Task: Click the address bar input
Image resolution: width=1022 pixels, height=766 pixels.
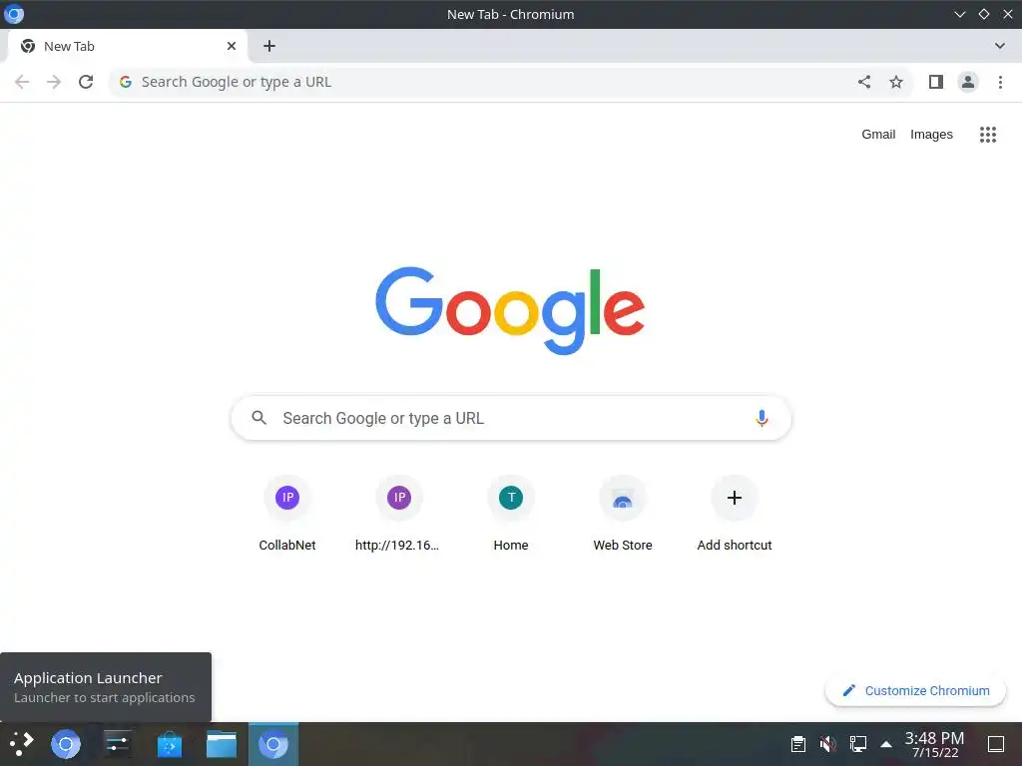Action: click(495, 82)
